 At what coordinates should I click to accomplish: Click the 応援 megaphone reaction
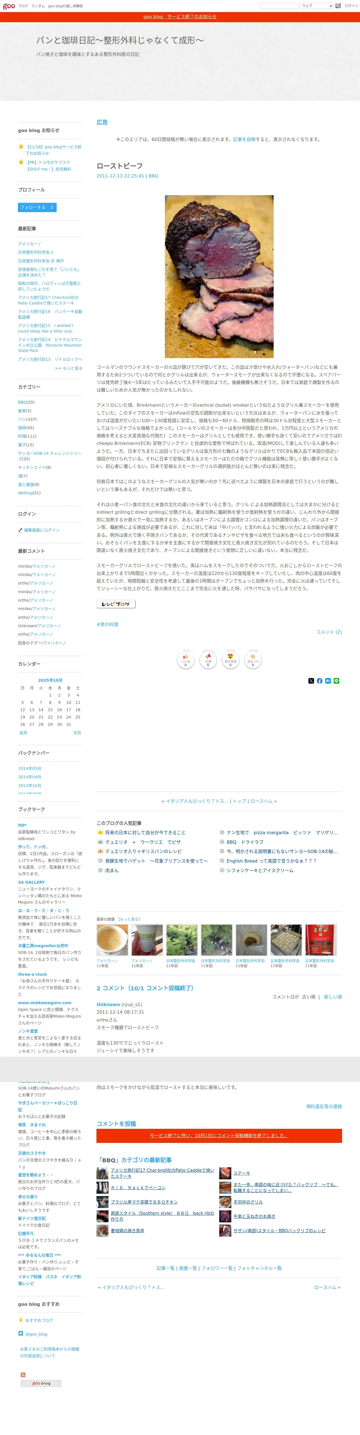click(x=208, y=660)
